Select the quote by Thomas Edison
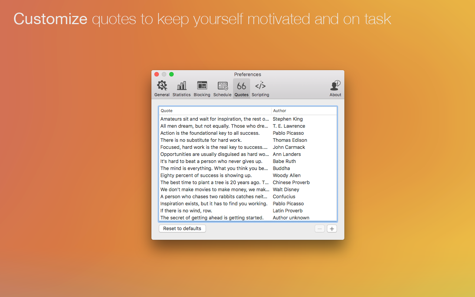This screenshot has width=475, height=297. 248,140
